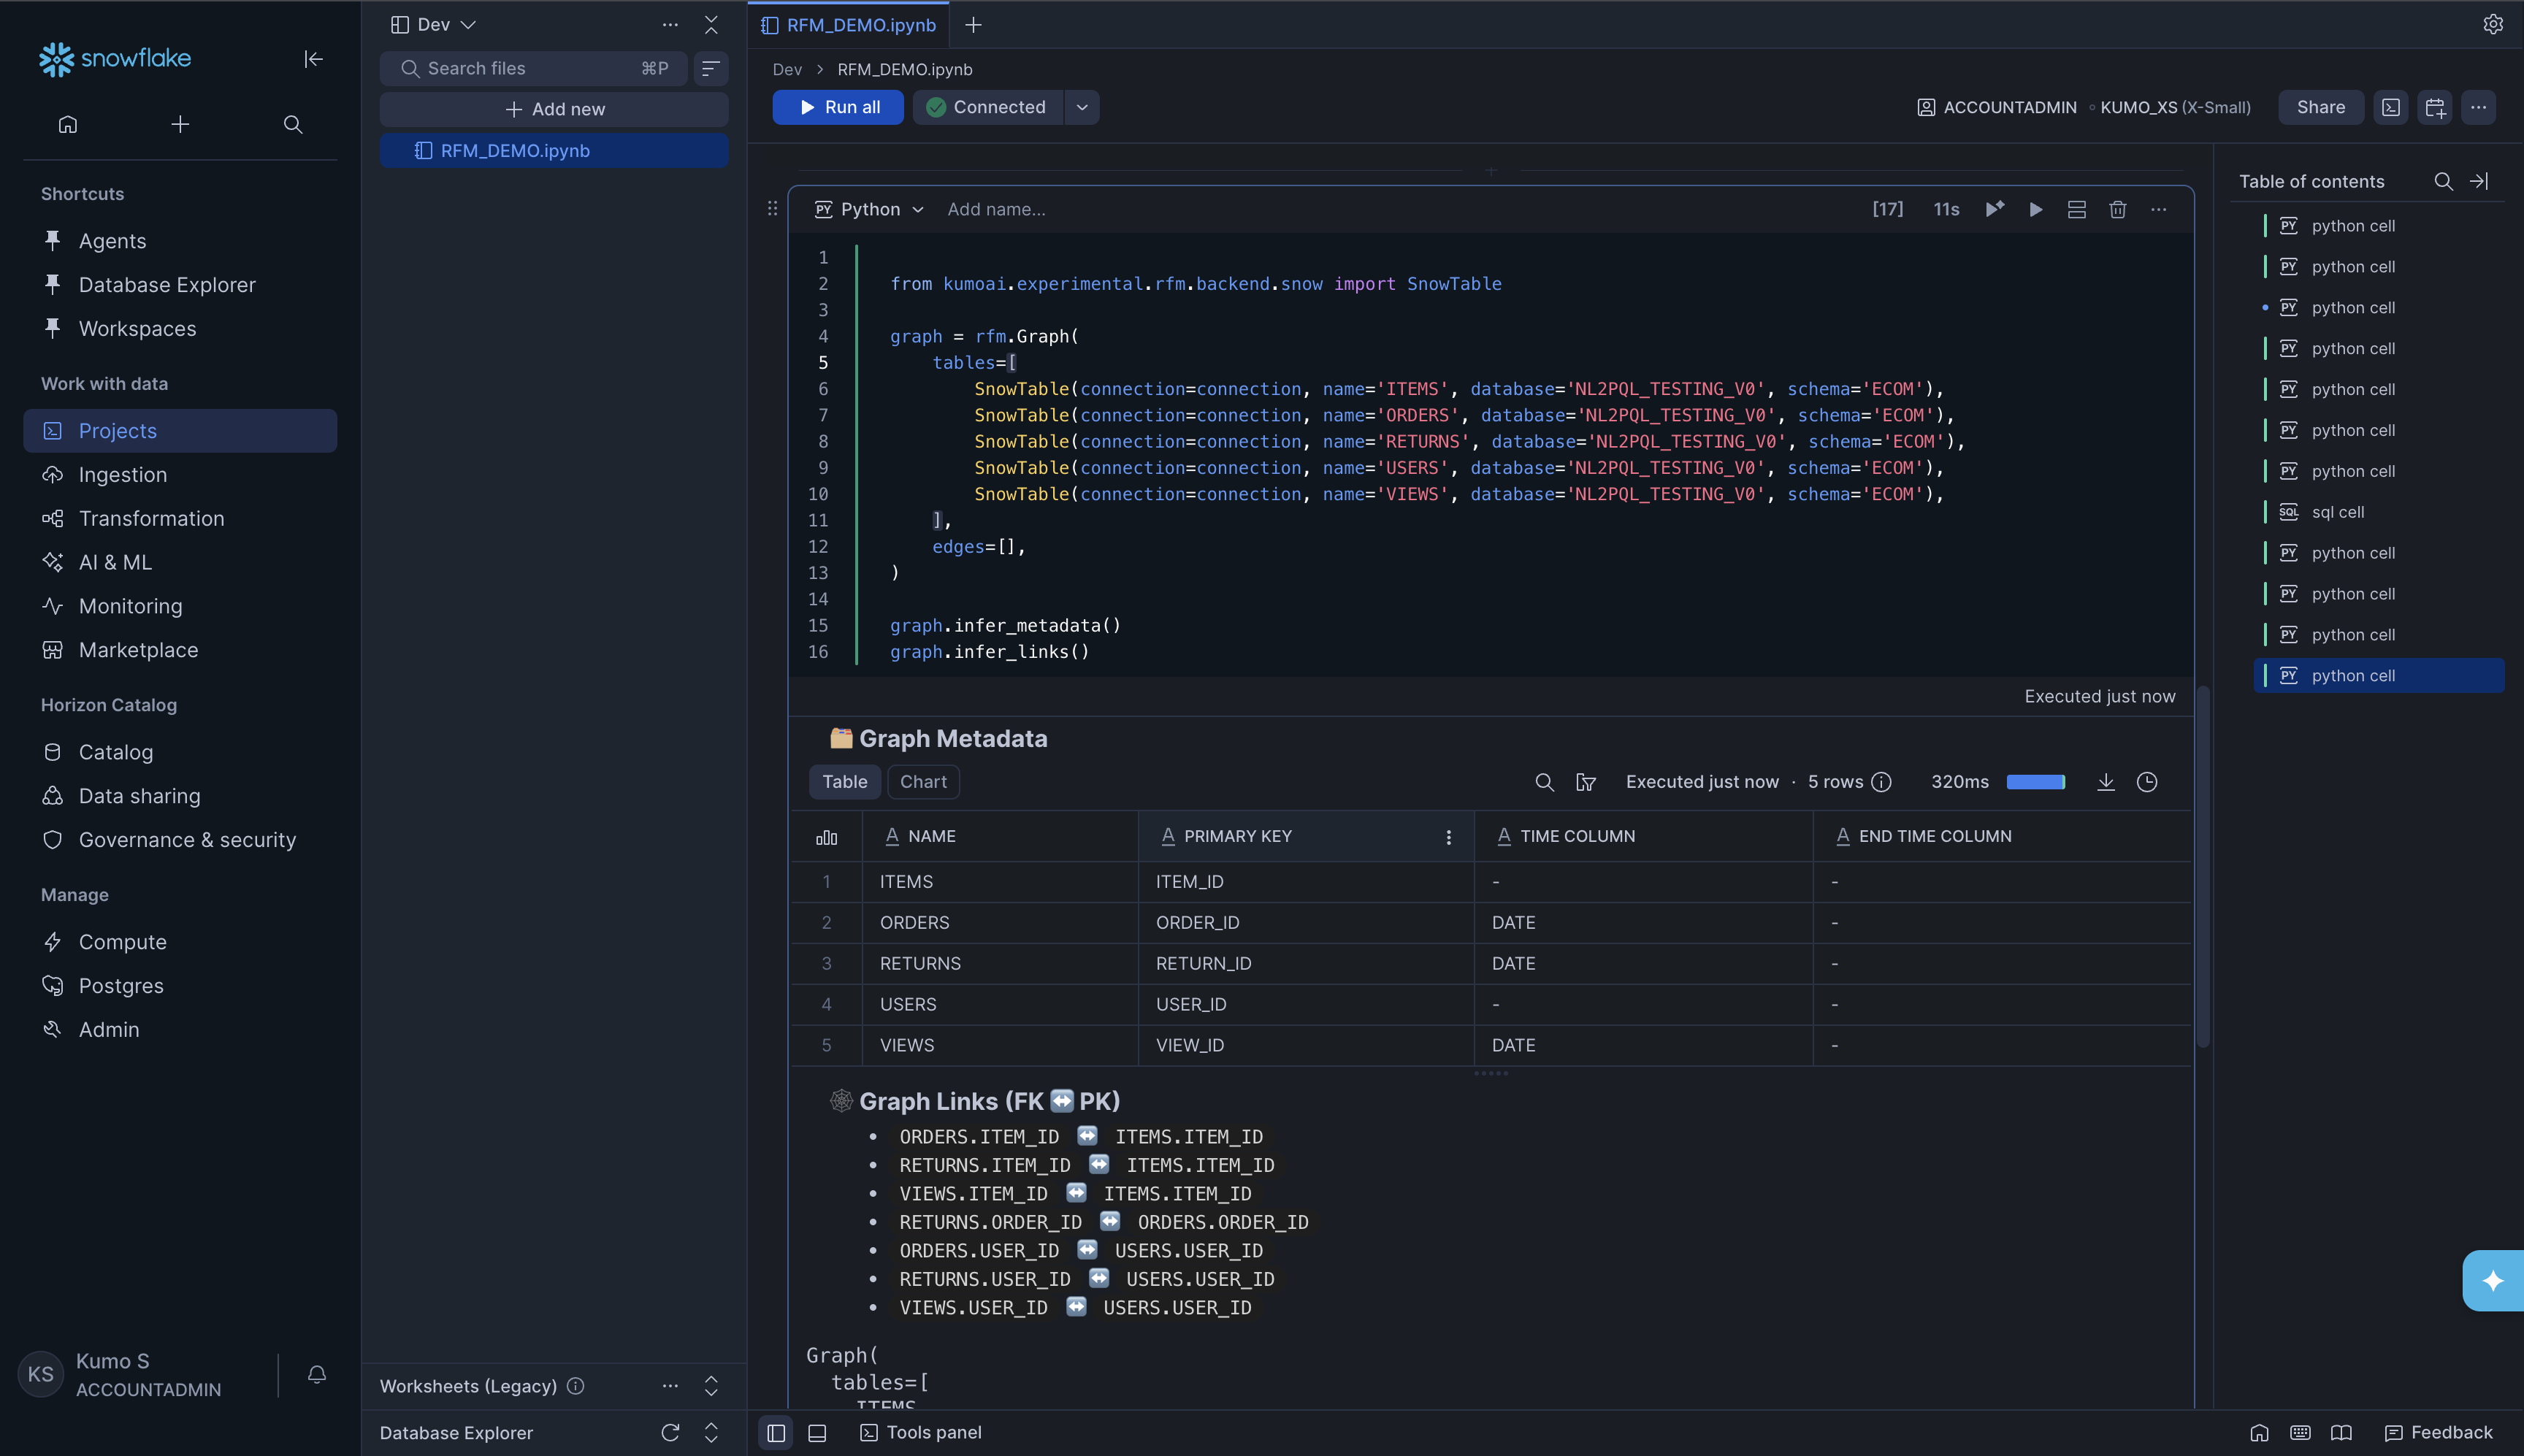Schedule the notebook with the calendar icon
The height and width of the screenshot is (1456, 2524).
point(2435,107)
